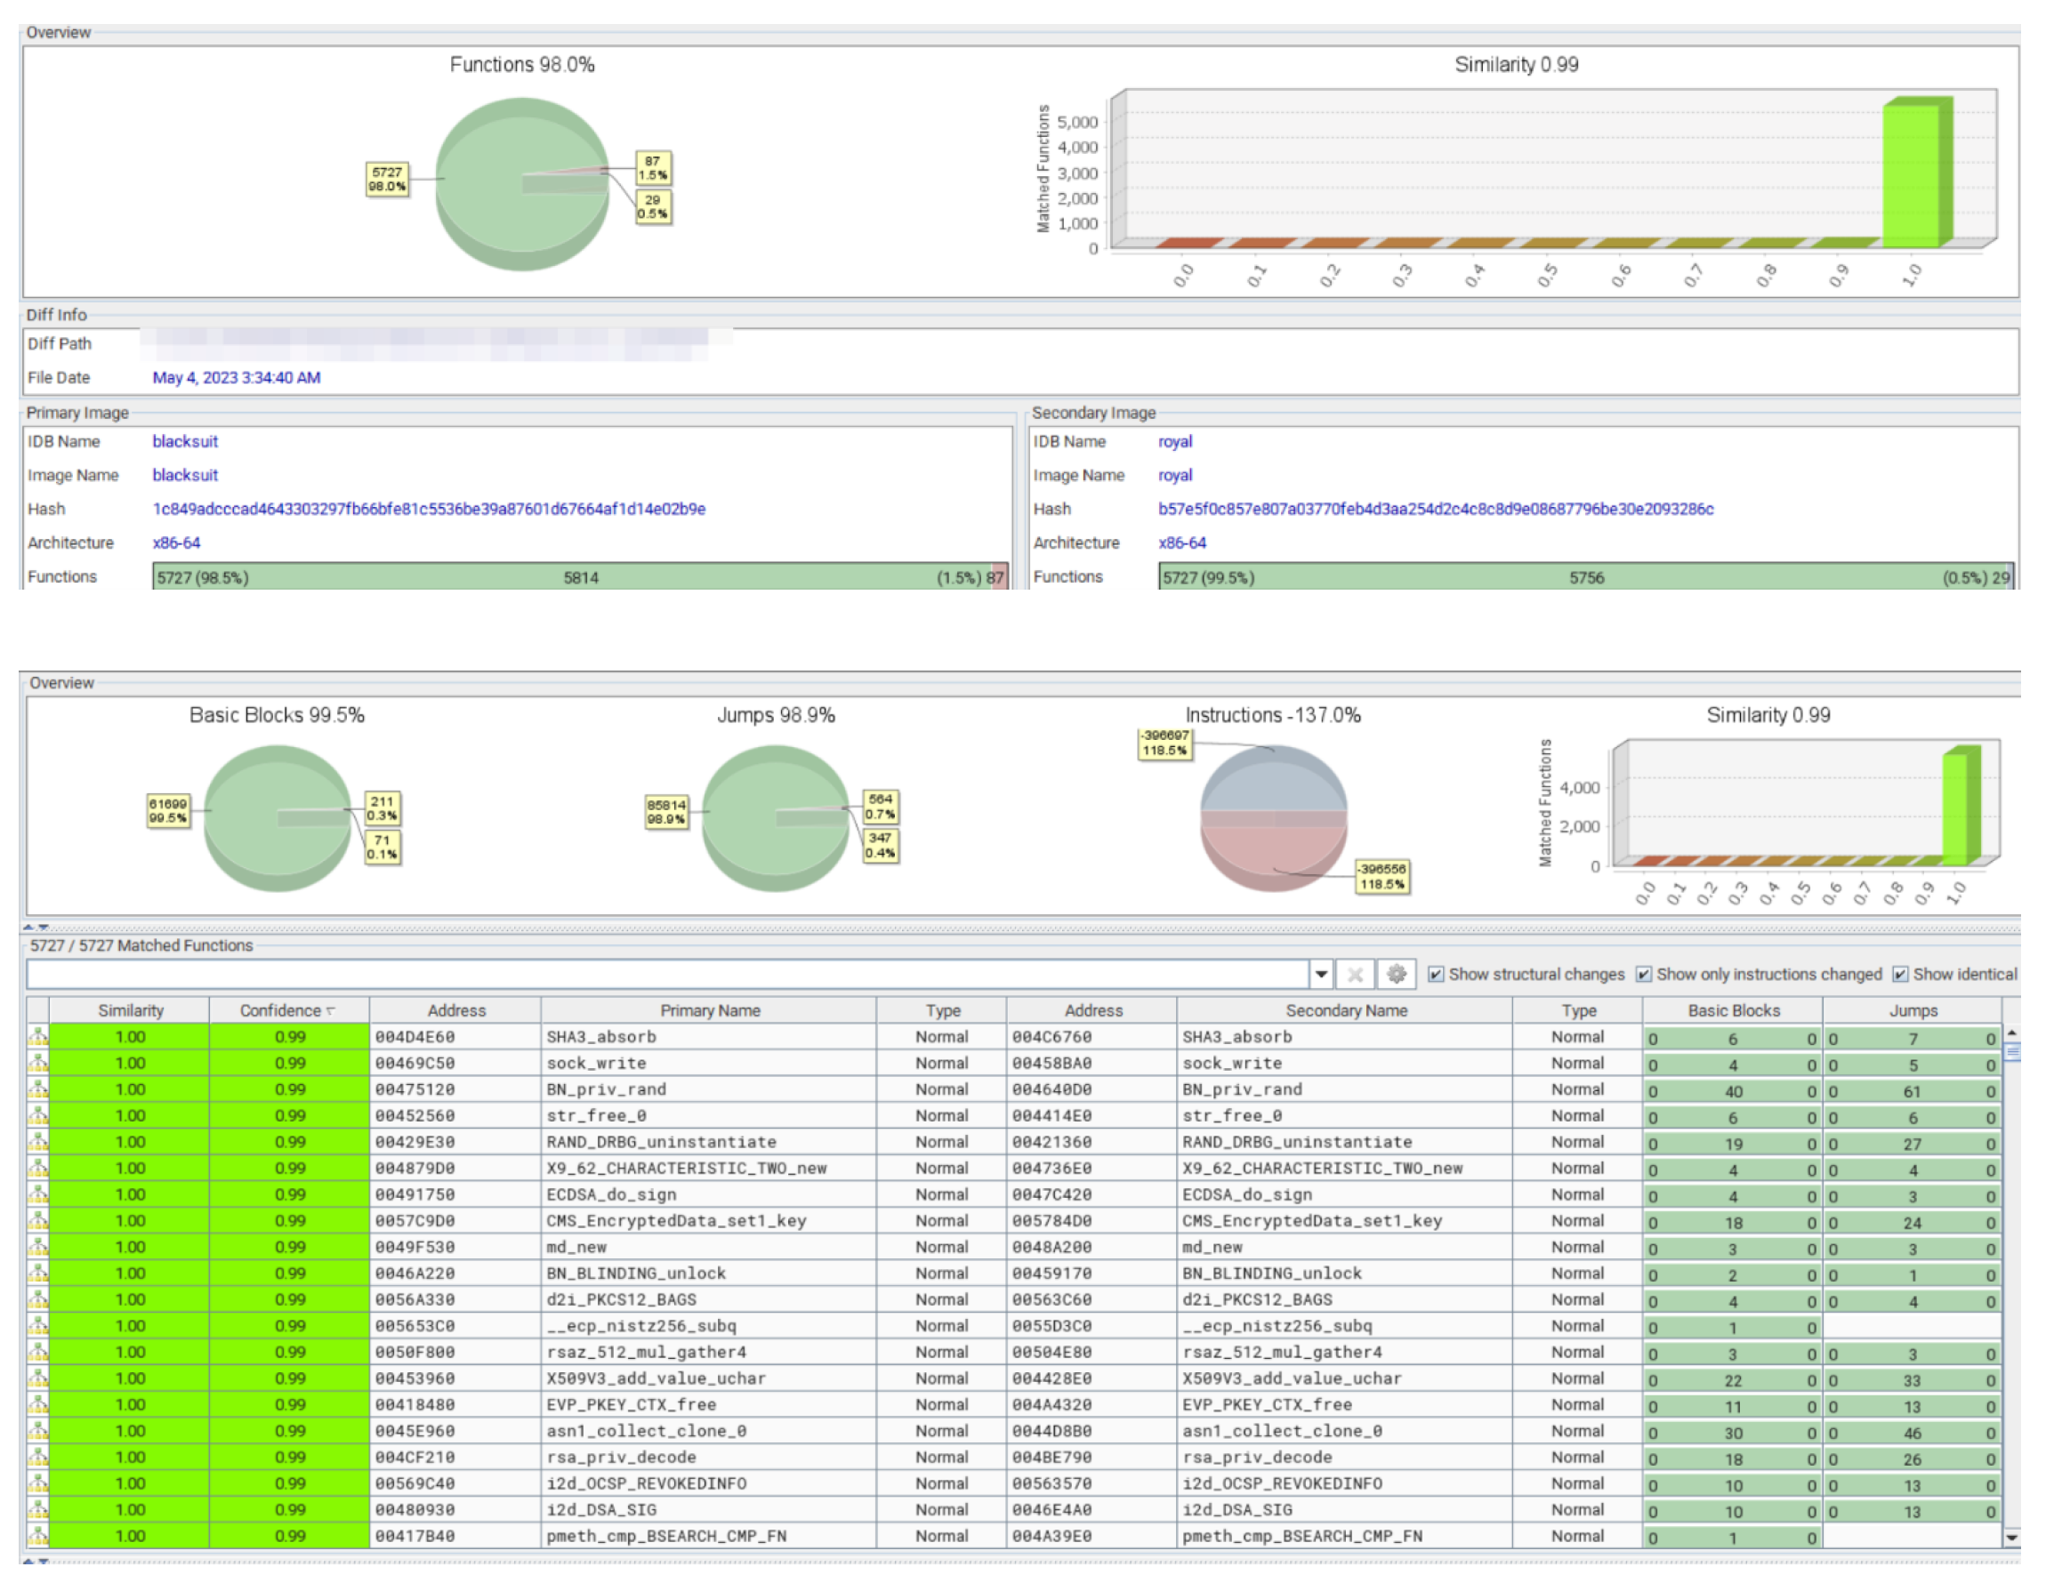2054x1583 pixels.
Task: Collapse the overview pane using splitter arrows
Action: click(28, 927)
